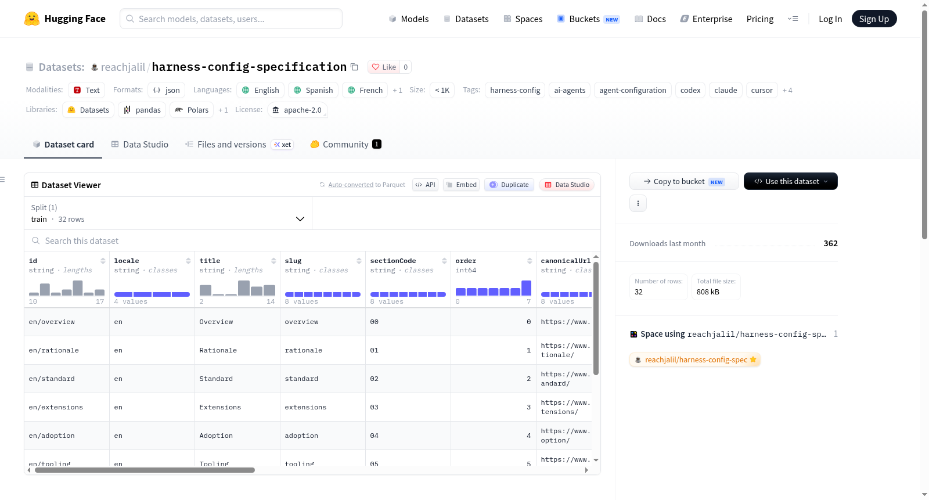The image size is (929, 500).
Task: Switch to the Data Studio tab
Action: point(140,145)
